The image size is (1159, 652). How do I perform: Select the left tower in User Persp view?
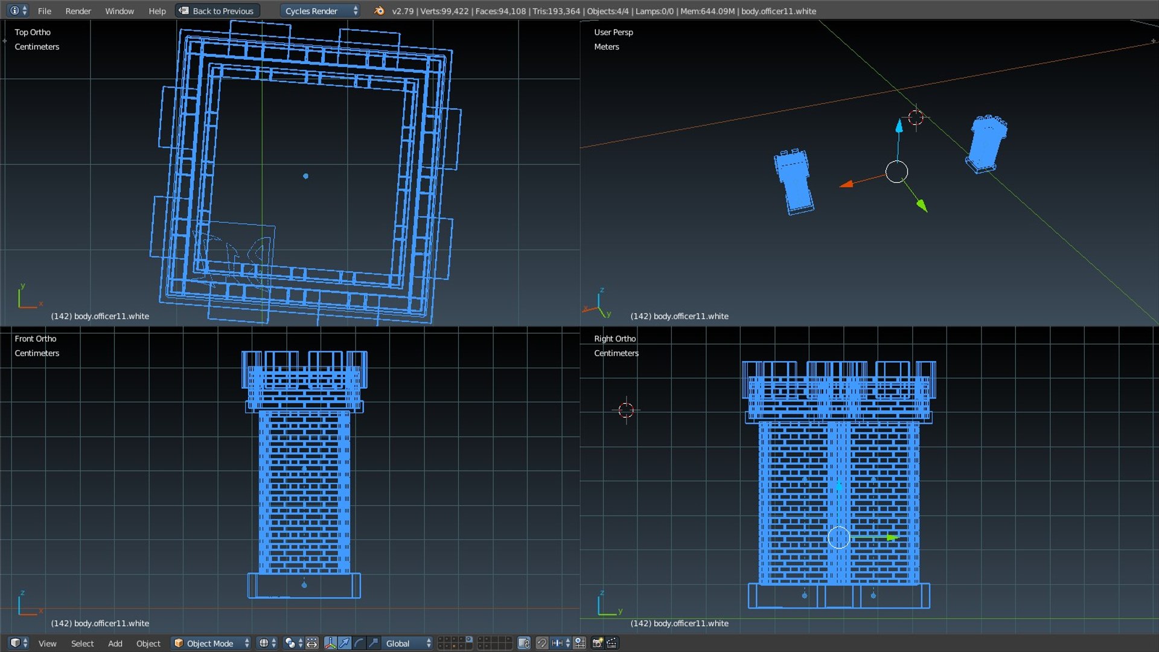point(794,182)
